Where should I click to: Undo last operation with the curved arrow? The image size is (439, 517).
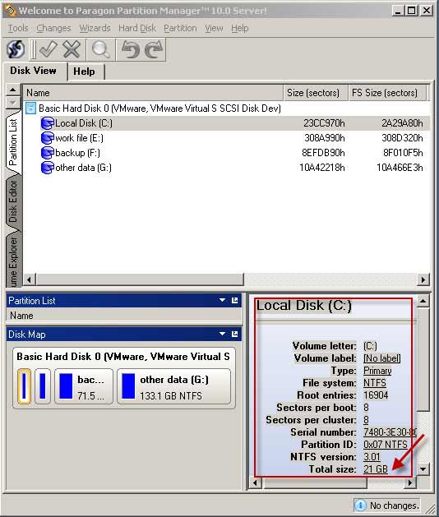130,49
